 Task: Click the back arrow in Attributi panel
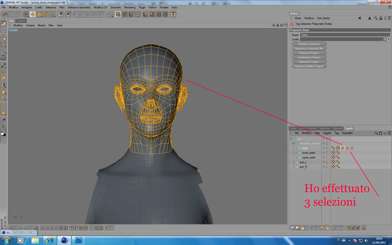point(360,18)
